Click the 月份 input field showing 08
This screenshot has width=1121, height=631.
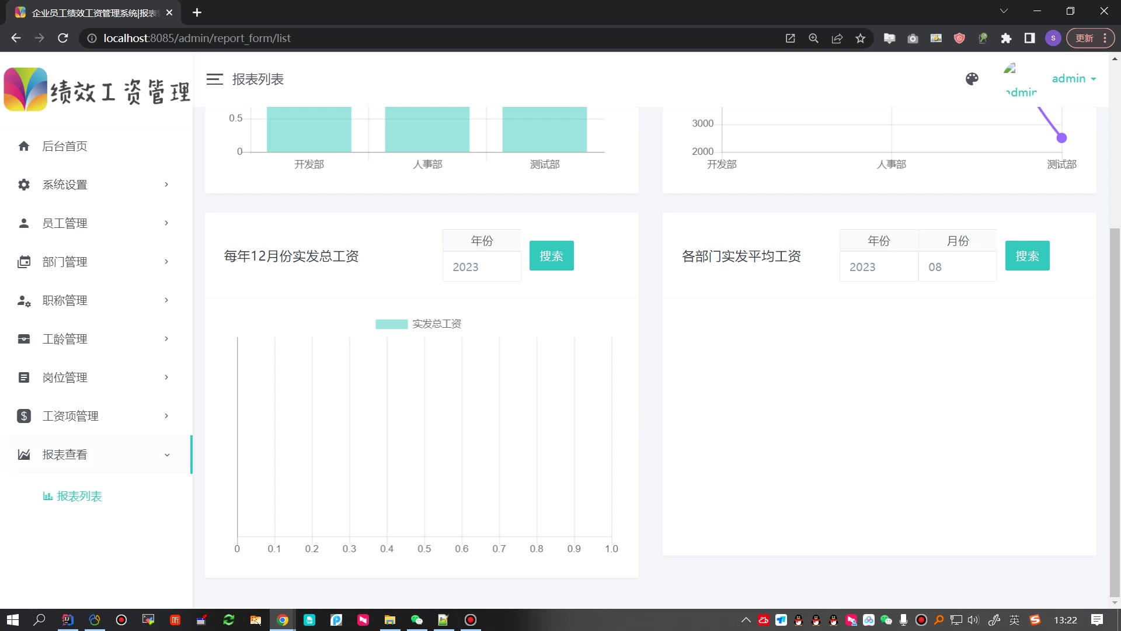[x=958, y=266]
